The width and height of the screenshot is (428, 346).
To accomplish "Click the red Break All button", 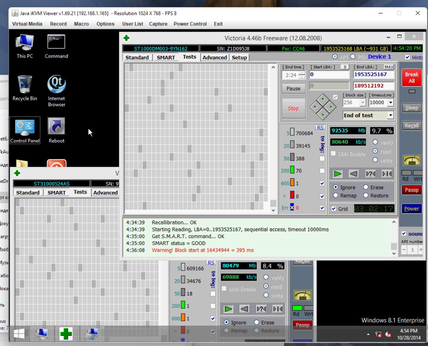I will [x=412, y=77].
